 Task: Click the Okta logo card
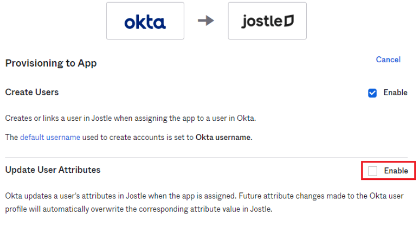pyautogui.click(x=145, y=21)
